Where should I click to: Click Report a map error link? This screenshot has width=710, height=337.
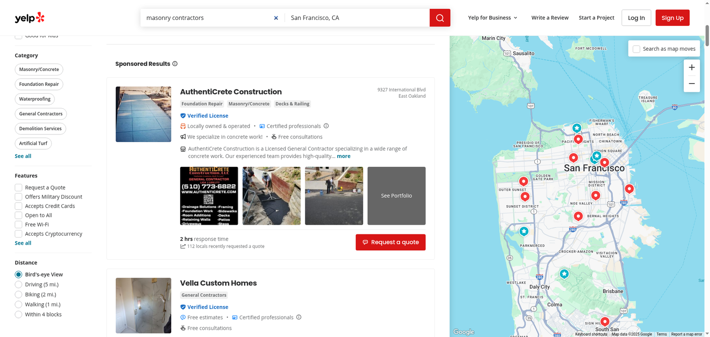[x=686, y=334]
